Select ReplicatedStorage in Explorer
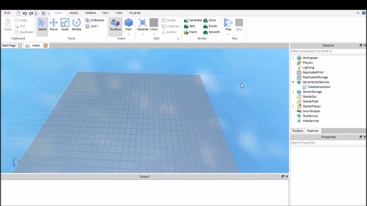Image resolution: width=367 pixels, height=206 pixels. 315,77
